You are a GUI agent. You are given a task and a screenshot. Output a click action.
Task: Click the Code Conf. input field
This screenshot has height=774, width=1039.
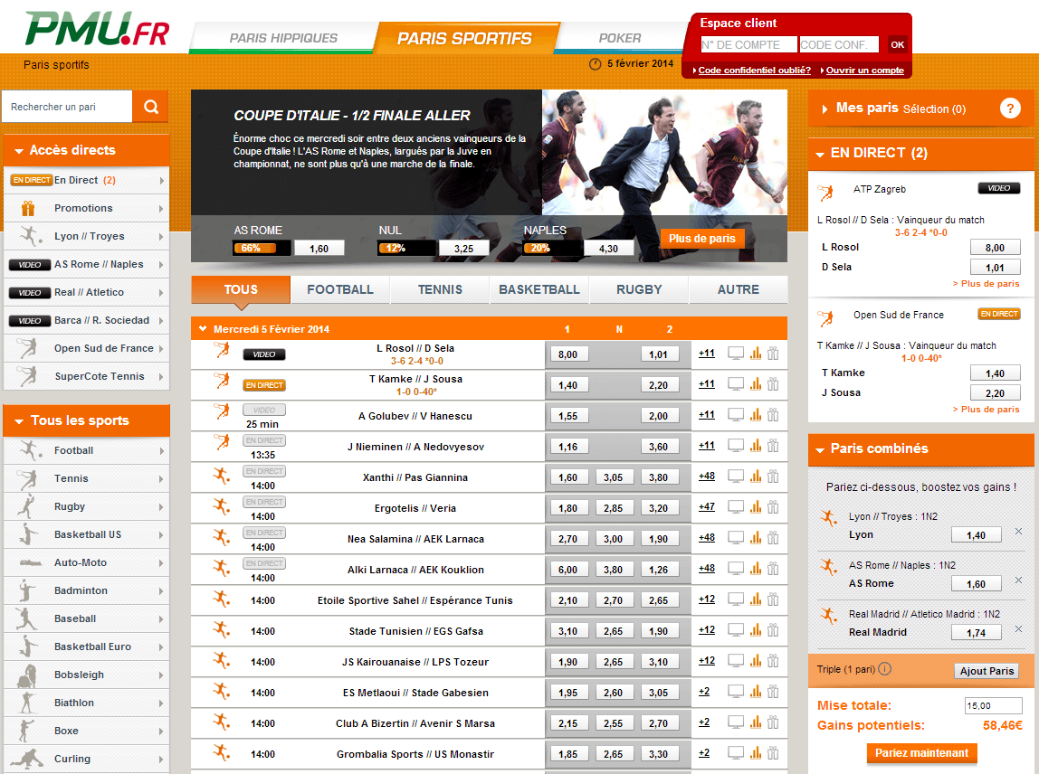click(x=839, y=44)
